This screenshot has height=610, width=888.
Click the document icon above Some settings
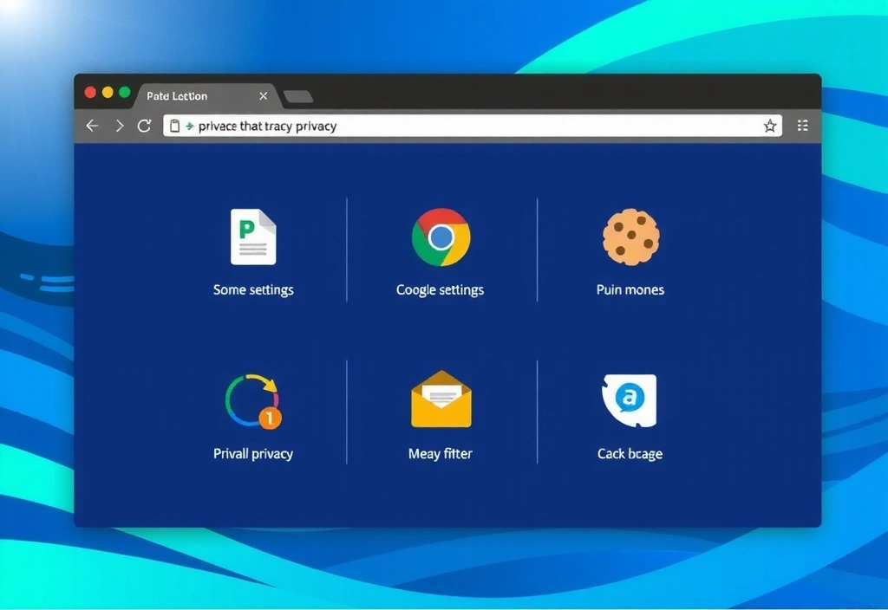coord(253,237)
